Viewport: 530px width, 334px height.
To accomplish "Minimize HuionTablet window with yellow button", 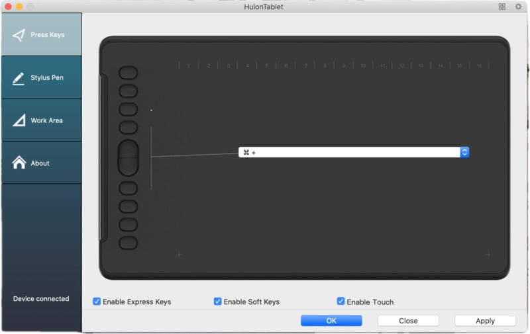I will 19,7.
